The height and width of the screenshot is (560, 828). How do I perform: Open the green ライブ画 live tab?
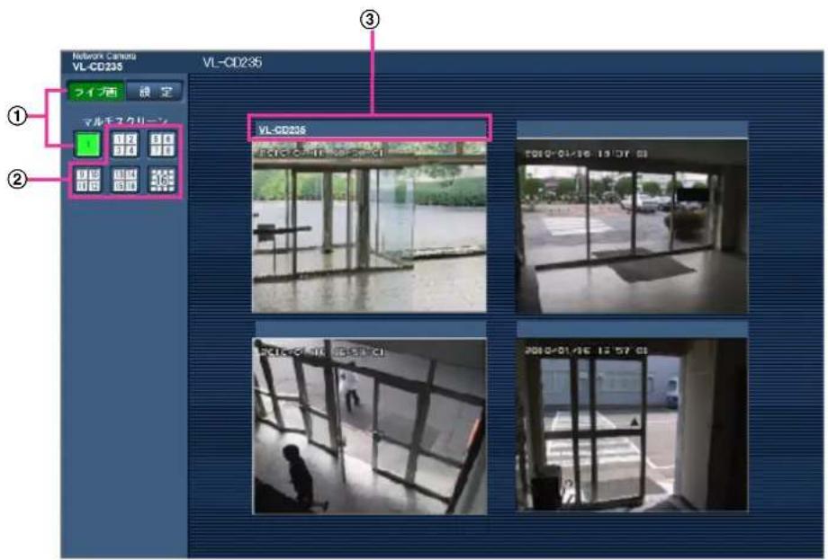[x=95, y=92]
